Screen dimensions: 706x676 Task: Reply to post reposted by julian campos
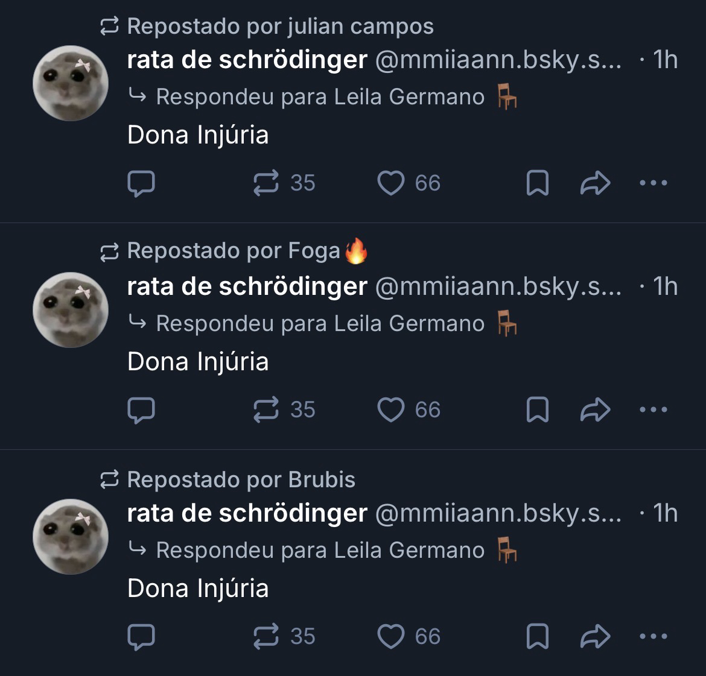141,183
